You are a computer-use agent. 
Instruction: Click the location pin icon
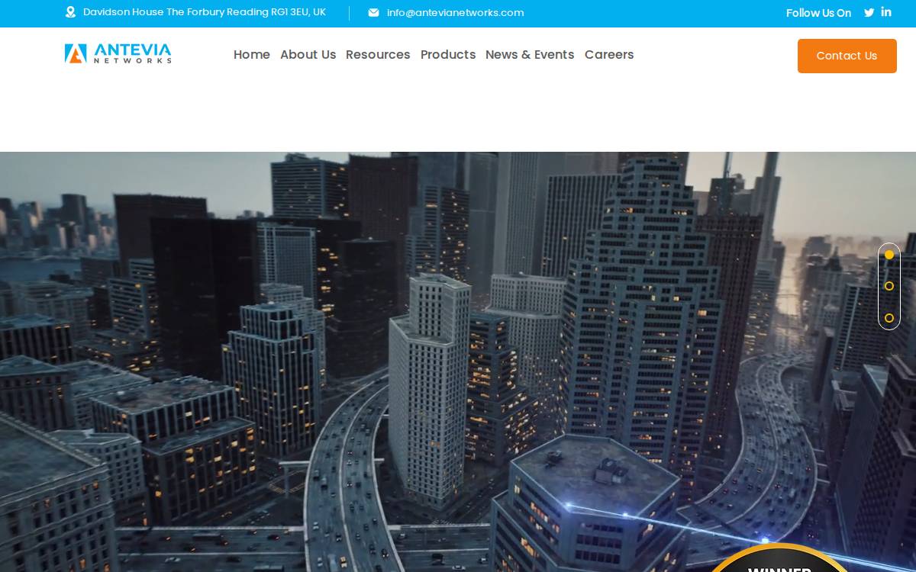click(x=71, y=12)
